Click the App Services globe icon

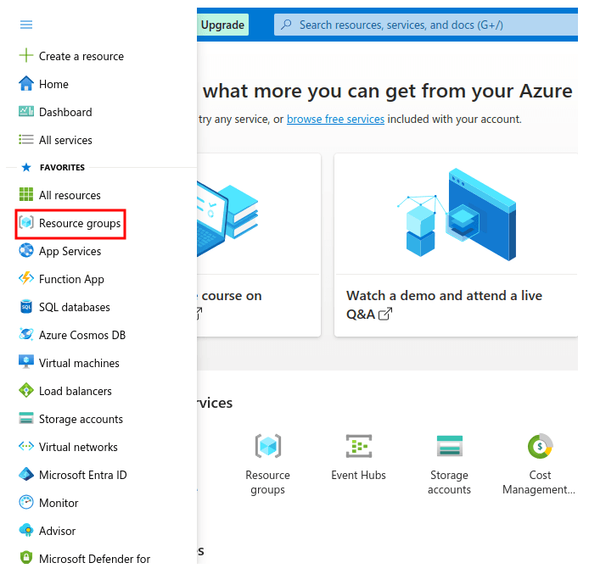[x=26, y=251]
